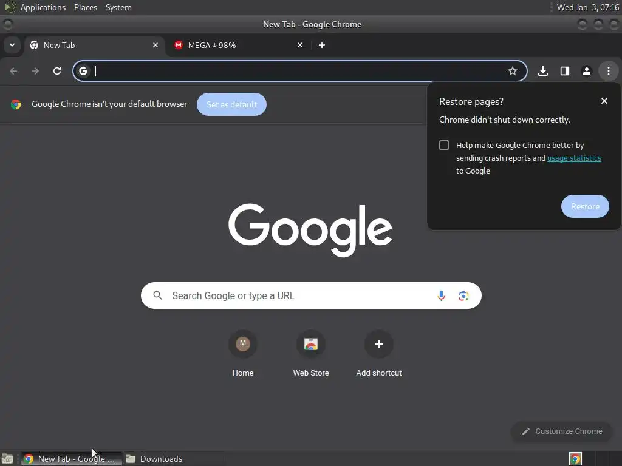This screenshot has height=466, width=622.
Task: Click the clock showing Wed Jan 3, 07:16
Action: 588,7
